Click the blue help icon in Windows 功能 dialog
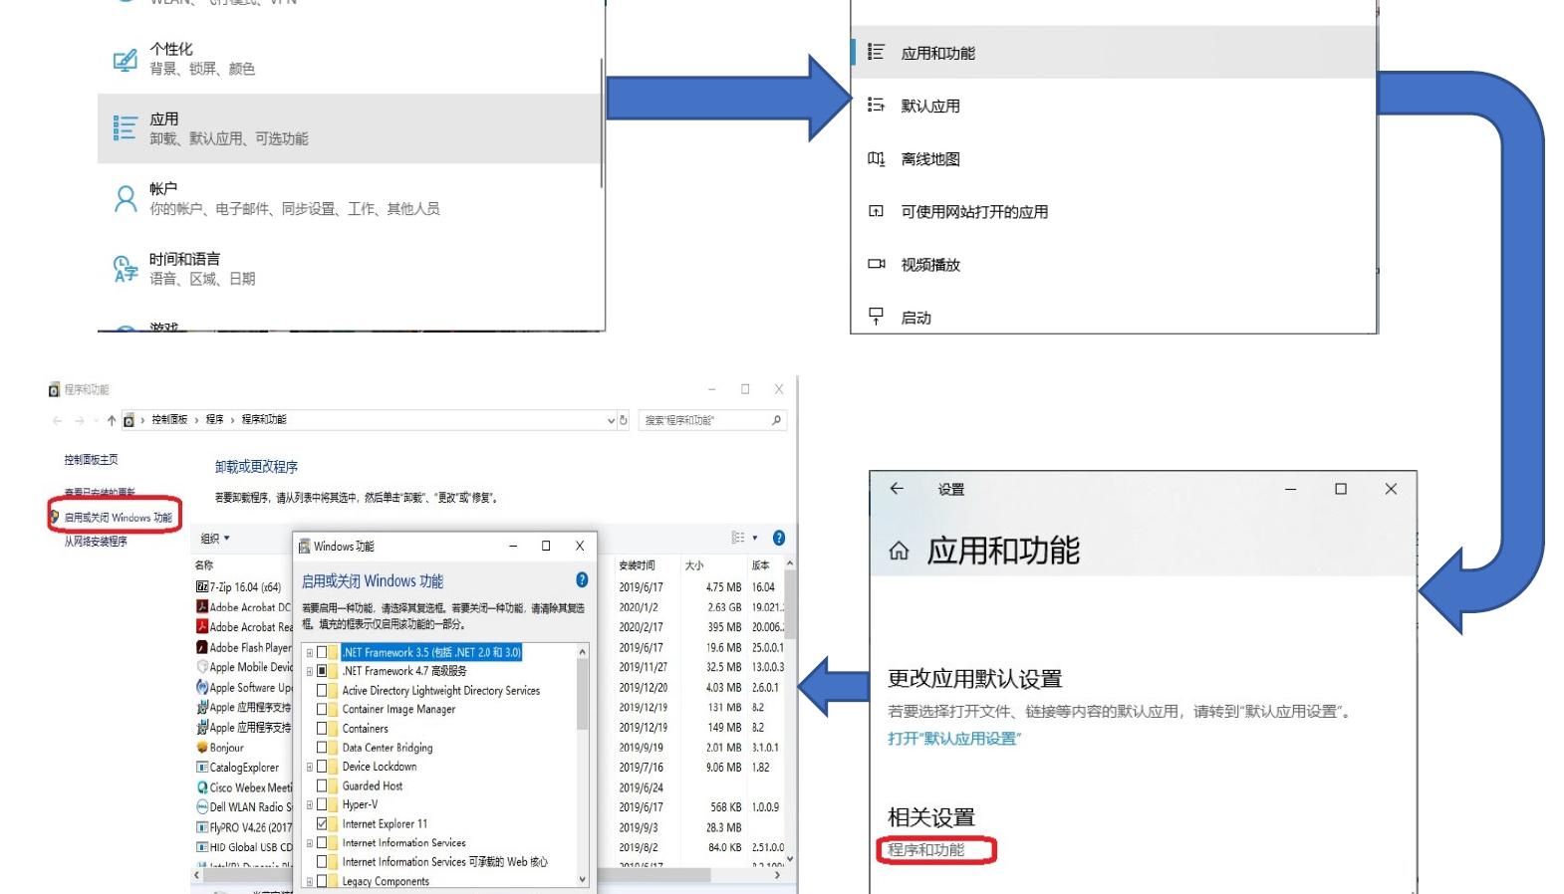1564x894 pixels. 582,580
